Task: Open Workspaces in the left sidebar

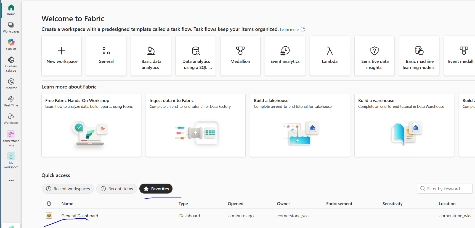Action: pyautogui.click(x=11, y=28)
